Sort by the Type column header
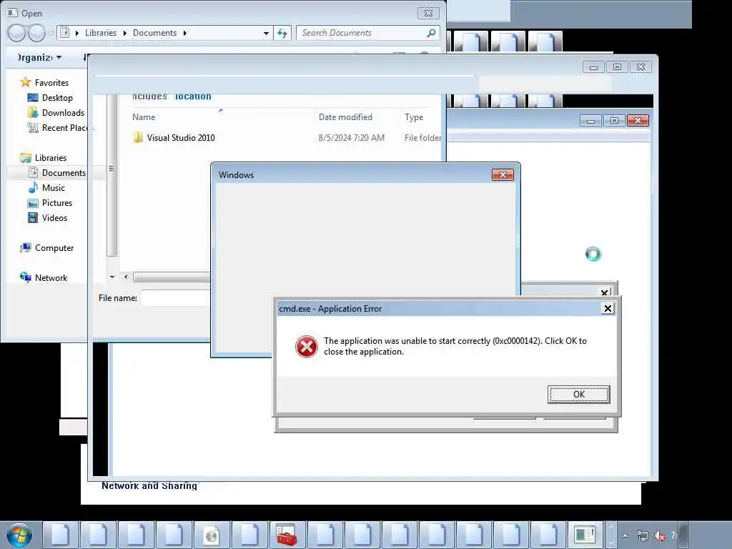This screenshot has height=549, width=732. tap(414, 117)
